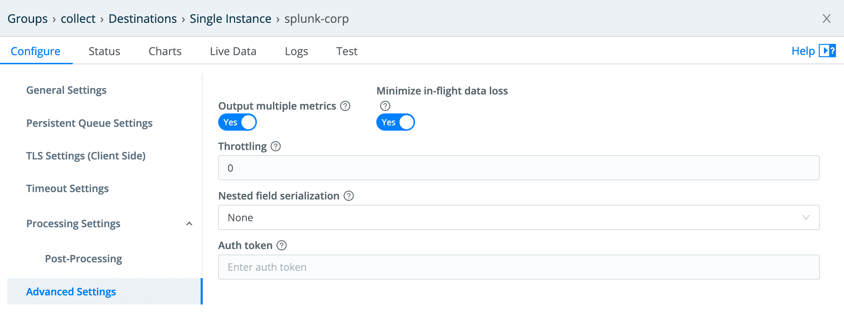Click the Help link
Viewport: 844px width, 328px height.
[804, 51]
